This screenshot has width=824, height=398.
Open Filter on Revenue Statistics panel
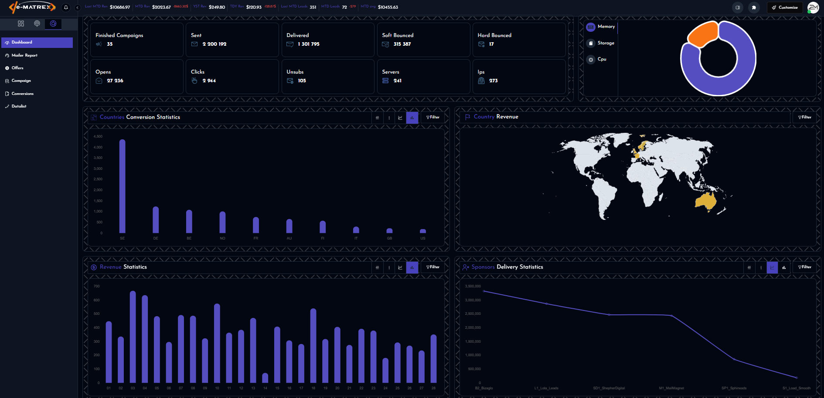433,267
